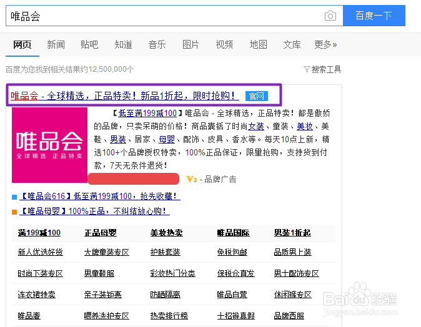Viewport: 421px width, 327px height.
Task: Click the 护肤套装 link
Action: [x=166, y=252]
